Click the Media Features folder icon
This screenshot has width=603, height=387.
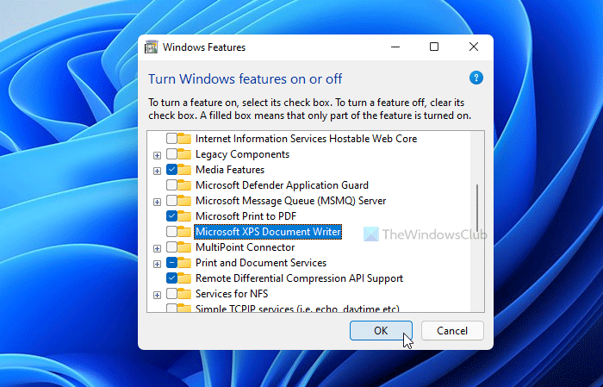pos(184,170)
